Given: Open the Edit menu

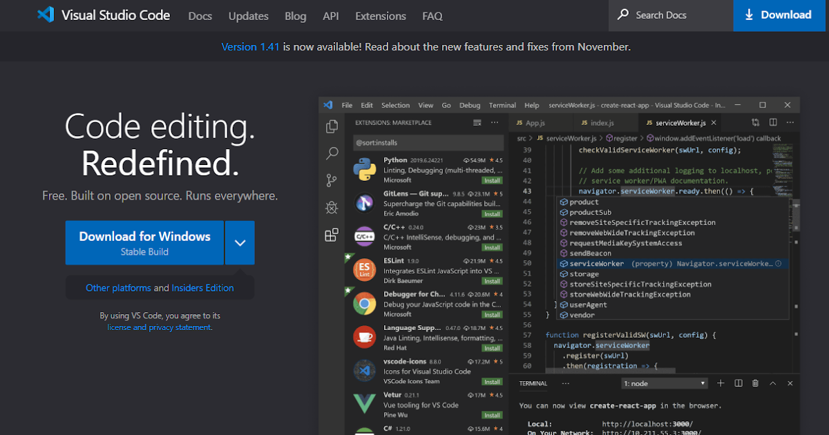Looking at the screenshot, I should (x=367, y=105).
